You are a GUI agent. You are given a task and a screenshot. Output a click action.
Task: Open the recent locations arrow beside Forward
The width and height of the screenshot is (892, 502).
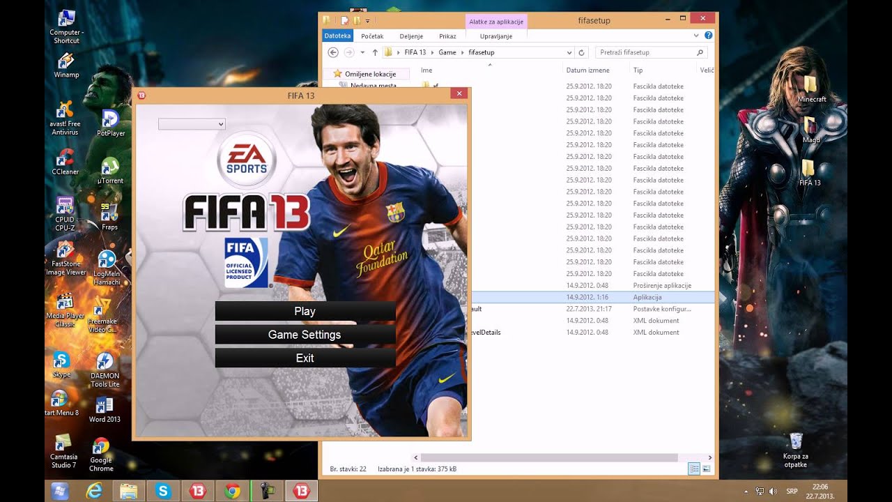362,52
